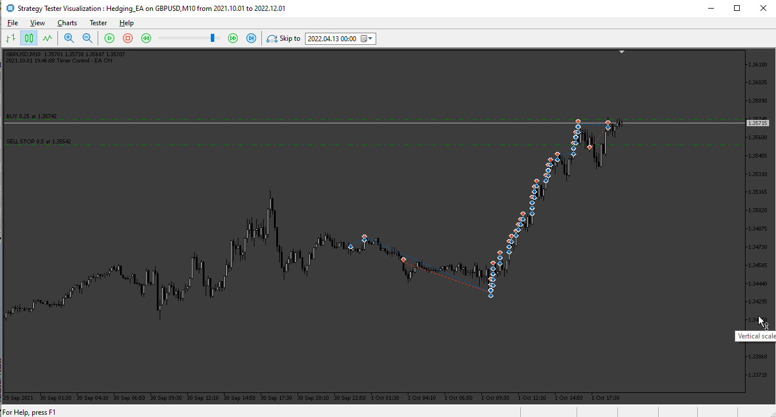Click the SELL STOP 0.5 at 1.35542 label

point(38,141)
